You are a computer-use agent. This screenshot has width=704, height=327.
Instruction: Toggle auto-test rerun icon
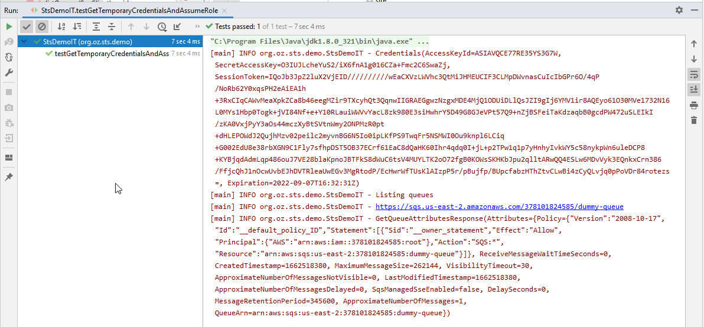[x=8, y=57]
